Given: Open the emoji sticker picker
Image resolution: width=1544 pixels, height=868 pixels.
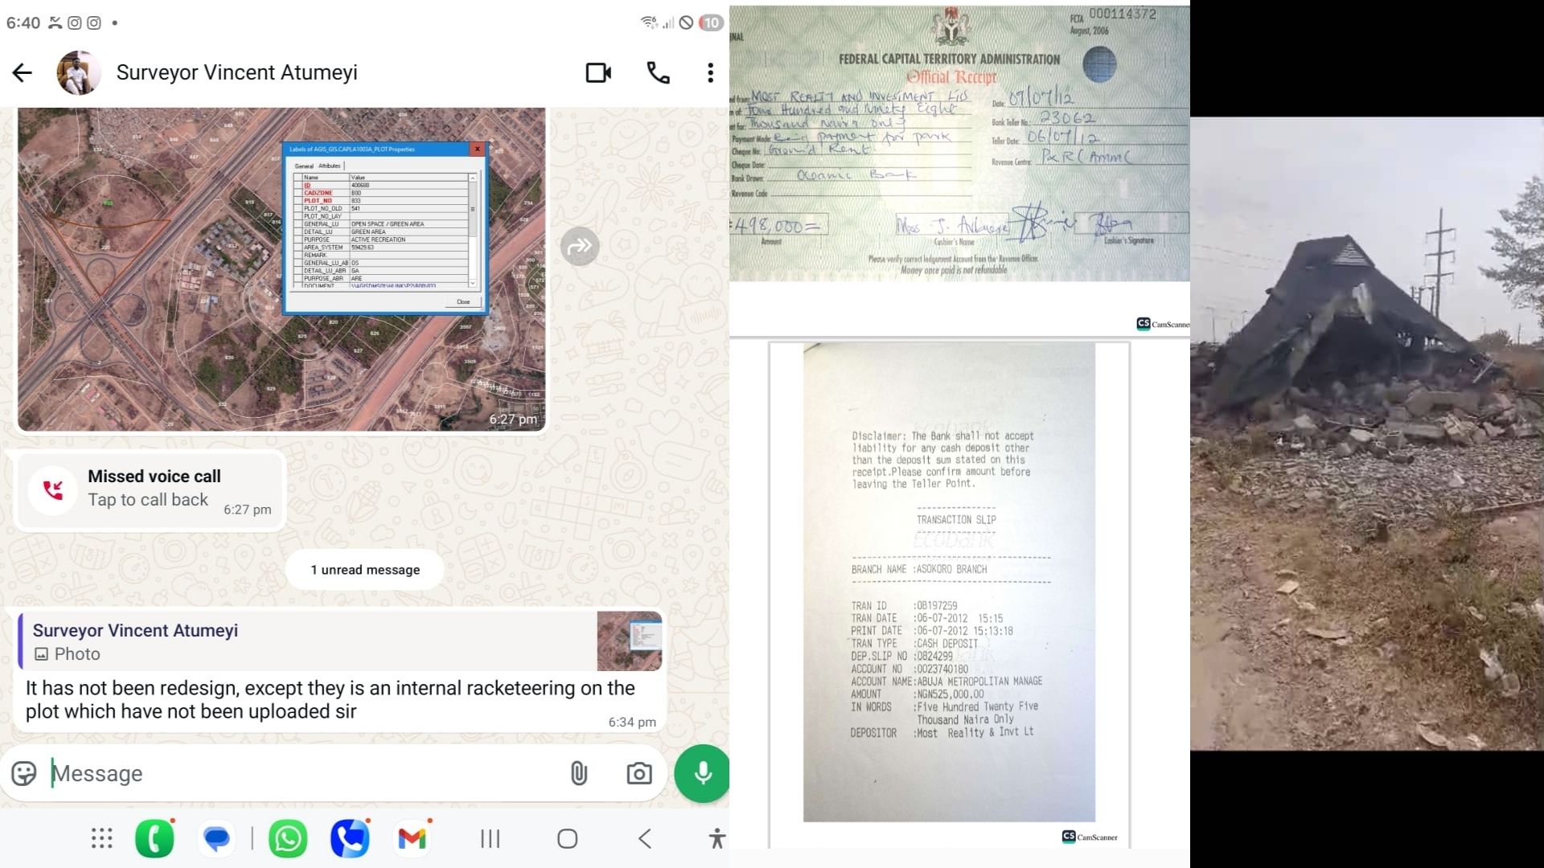Looking at the screenshot, I should (24, 773).
